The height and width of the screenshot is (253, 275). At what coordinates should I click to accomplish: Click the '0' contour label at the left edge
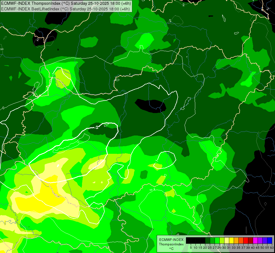3,108
